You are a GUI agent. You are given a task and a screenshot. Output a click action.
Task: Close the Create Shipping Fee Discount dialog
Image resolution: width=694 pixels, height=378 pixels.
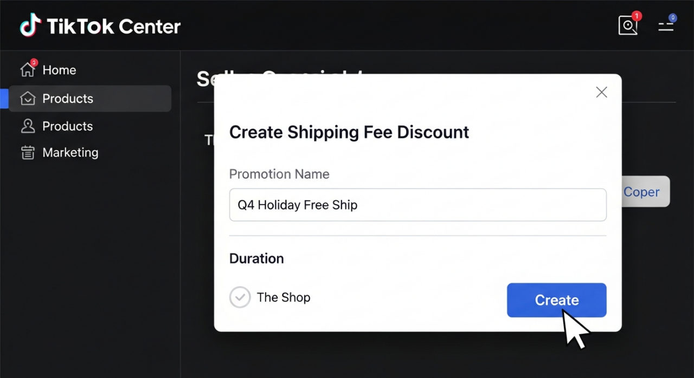pos(601,92)
